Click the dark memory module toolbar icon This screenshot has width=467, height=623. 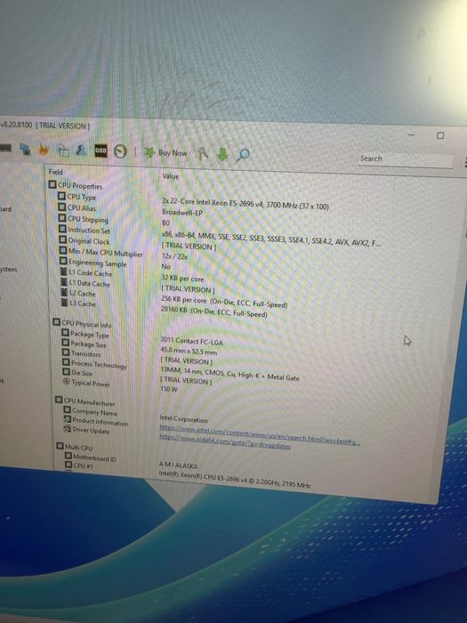[x=5, y=149]
